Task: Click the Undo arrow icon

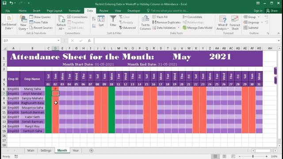Action: [11, 3]
